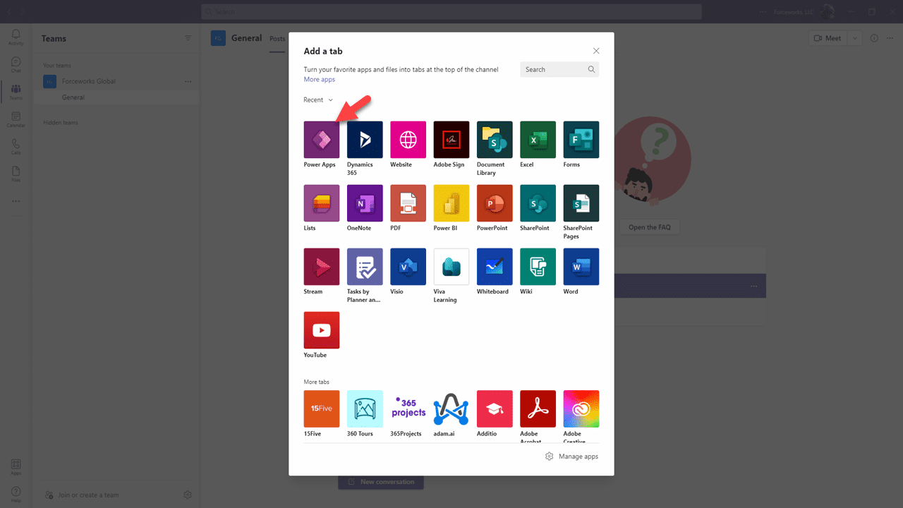This screenshot has height=508, width=903.
Task: Open the Activity feed icon
Action: (16, 37)
